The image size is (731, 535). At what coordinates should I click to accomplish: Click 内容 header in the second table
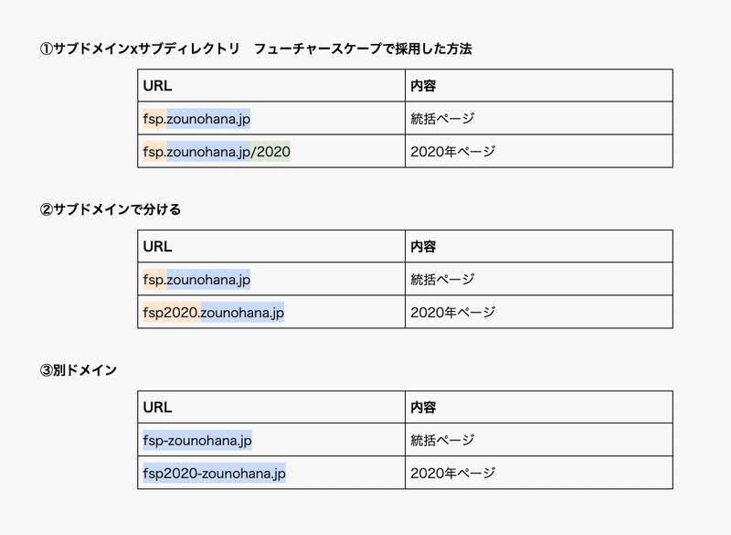click(x=423, y=246)
